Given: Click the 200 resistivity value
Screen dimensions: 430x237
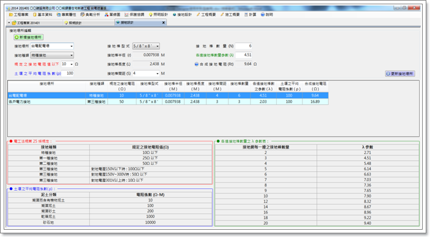Looking at the screenshot, I should click(x=150, y=211).
